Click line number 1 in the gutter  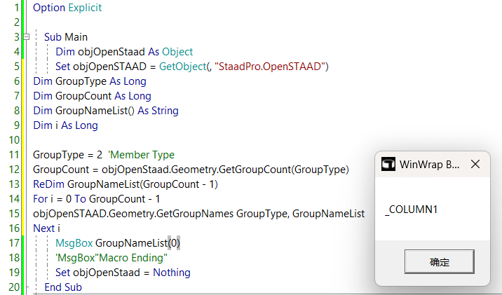point(16,8)
